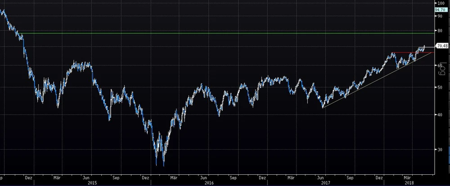Click the 50 price axis label
This screenshot has width=450, height=186.
(440, 88)
